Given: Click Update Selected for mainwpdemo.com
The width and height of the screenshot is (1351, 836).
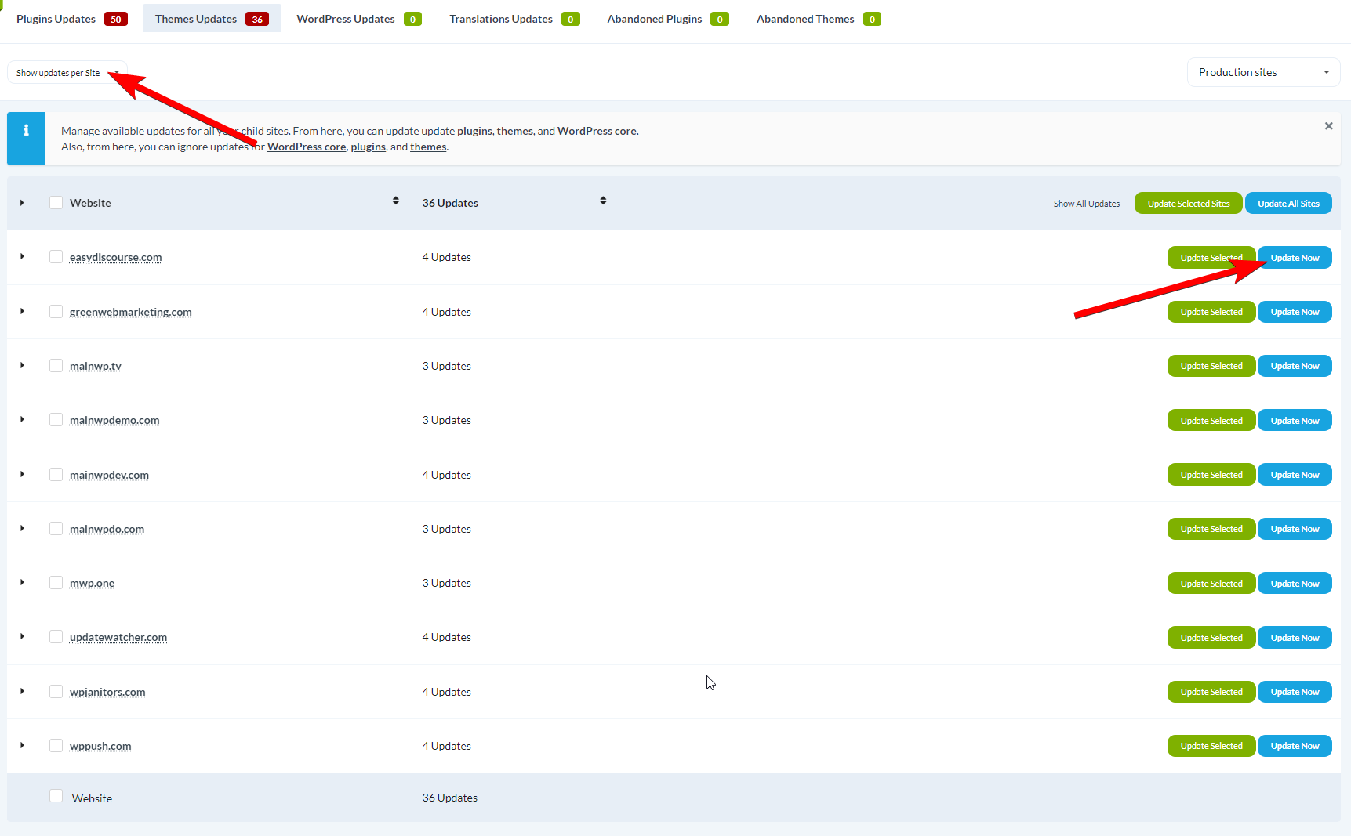Looking at the screenshot, I should (1211, 419).
